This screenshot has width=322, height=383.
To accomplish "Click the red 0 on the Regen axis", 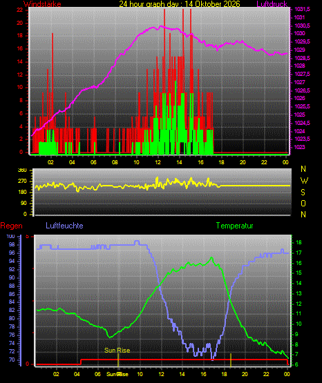I will click(x=27, y=364).
